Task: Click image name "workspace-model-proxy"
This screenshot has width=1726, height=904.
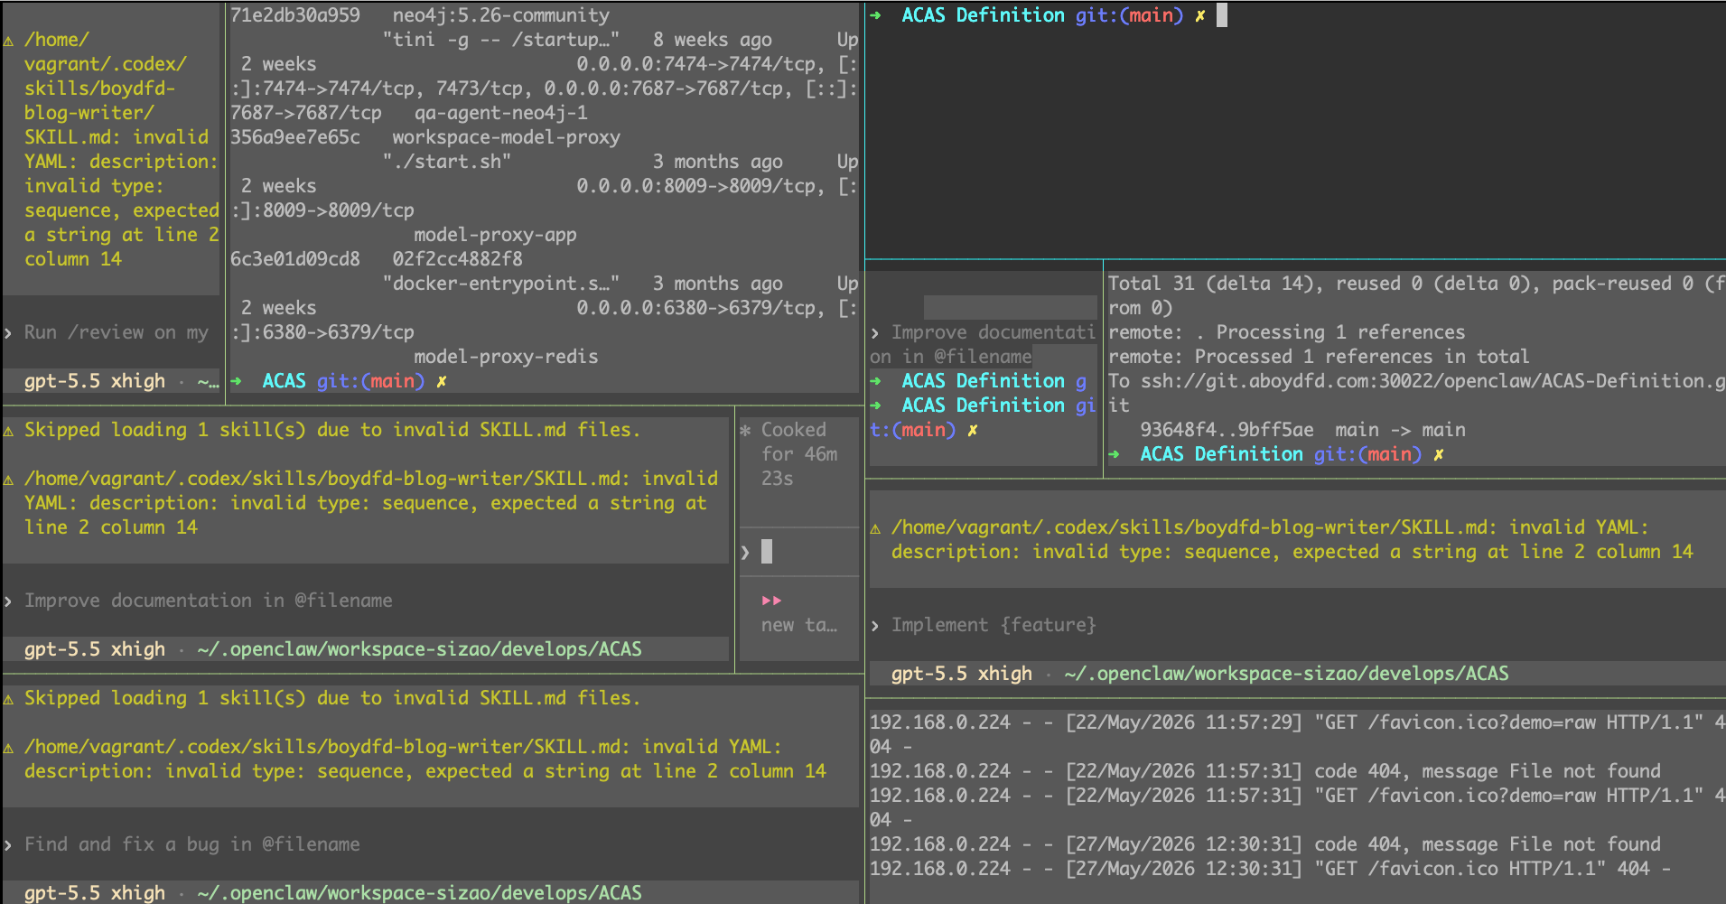Action: pyautogui.click(x=507, y=137)
